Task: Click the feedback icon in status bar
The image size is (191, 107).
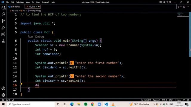Action: 184,100
